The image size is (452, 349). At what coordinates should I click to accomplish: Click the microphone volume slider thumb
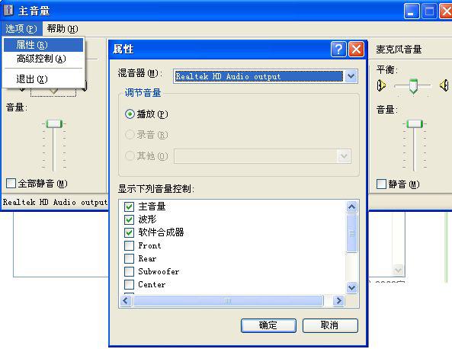coord(415,124)
